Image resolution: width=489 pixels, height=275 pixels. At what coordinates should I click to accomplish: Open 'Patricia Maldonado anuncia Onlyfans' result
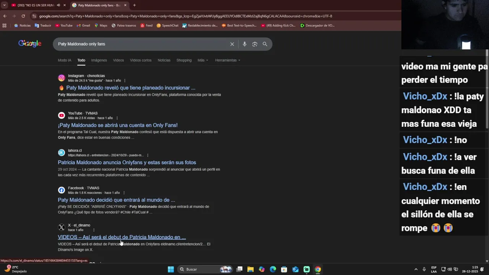[127, 162]
